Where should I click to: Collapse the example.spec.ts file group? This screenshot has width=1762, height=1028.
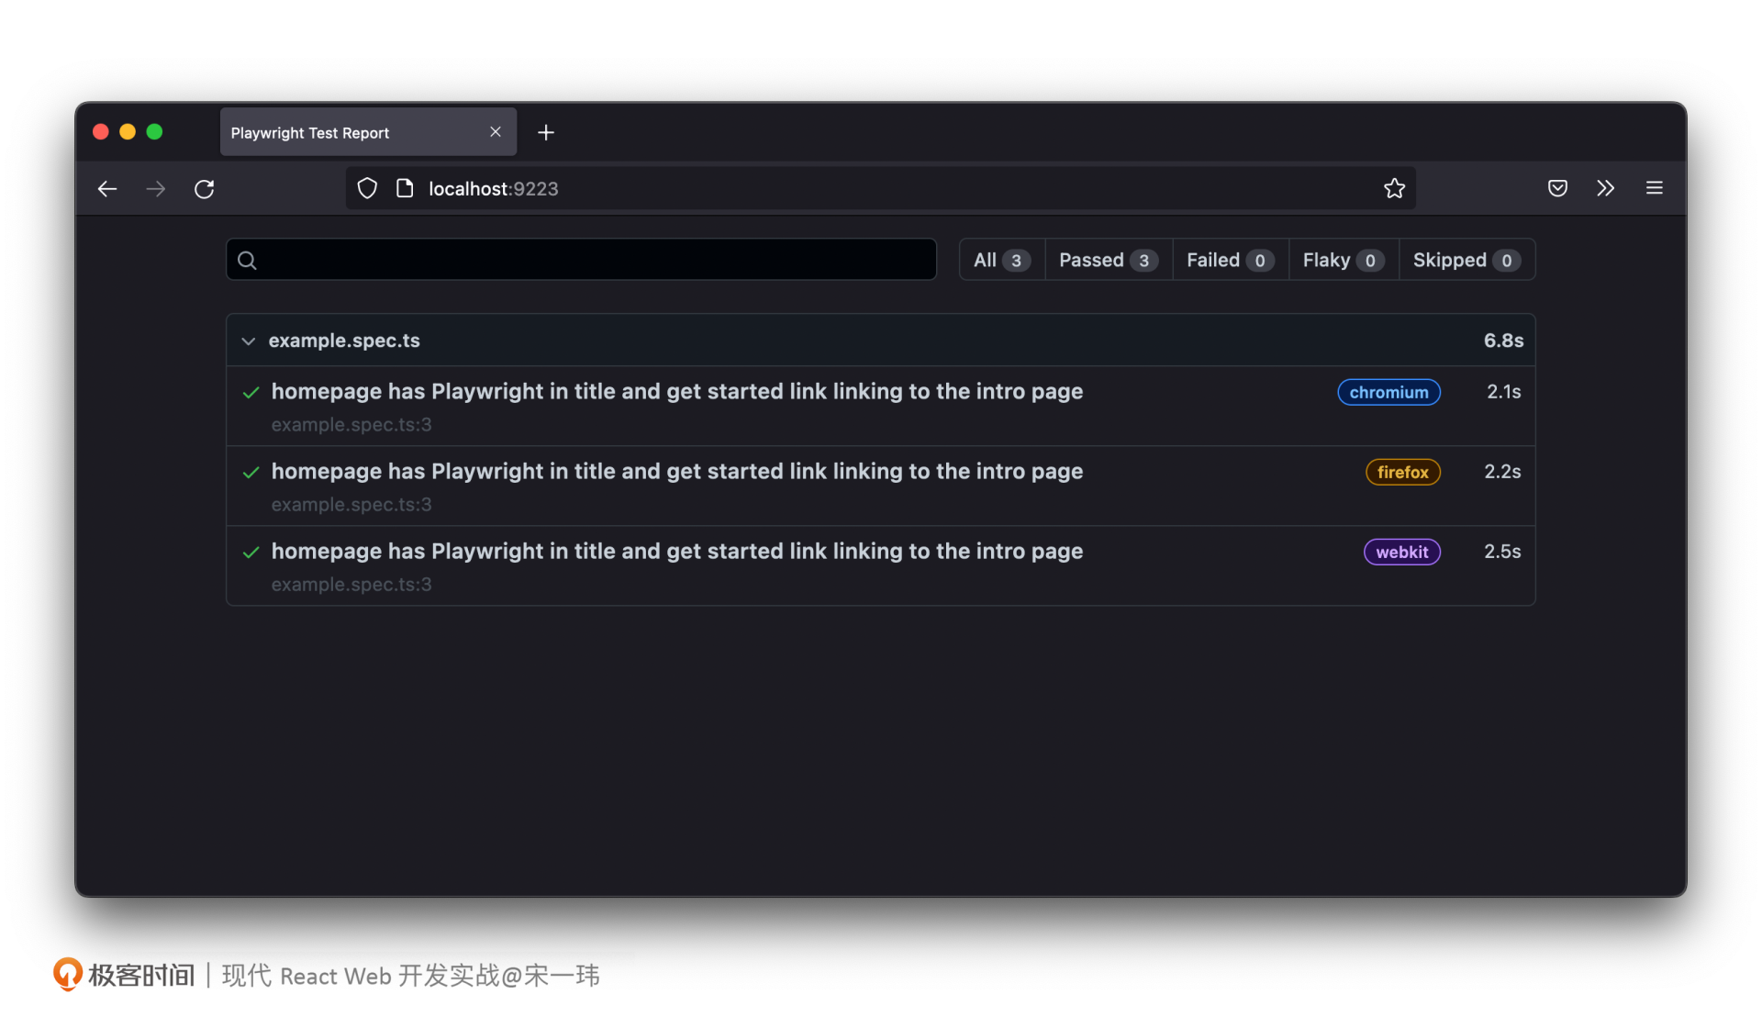pos(248,341)
